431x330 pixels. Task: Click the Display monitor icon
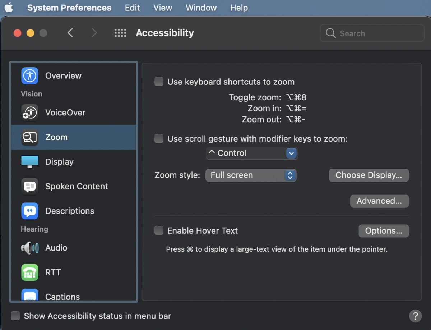[29, 162]
